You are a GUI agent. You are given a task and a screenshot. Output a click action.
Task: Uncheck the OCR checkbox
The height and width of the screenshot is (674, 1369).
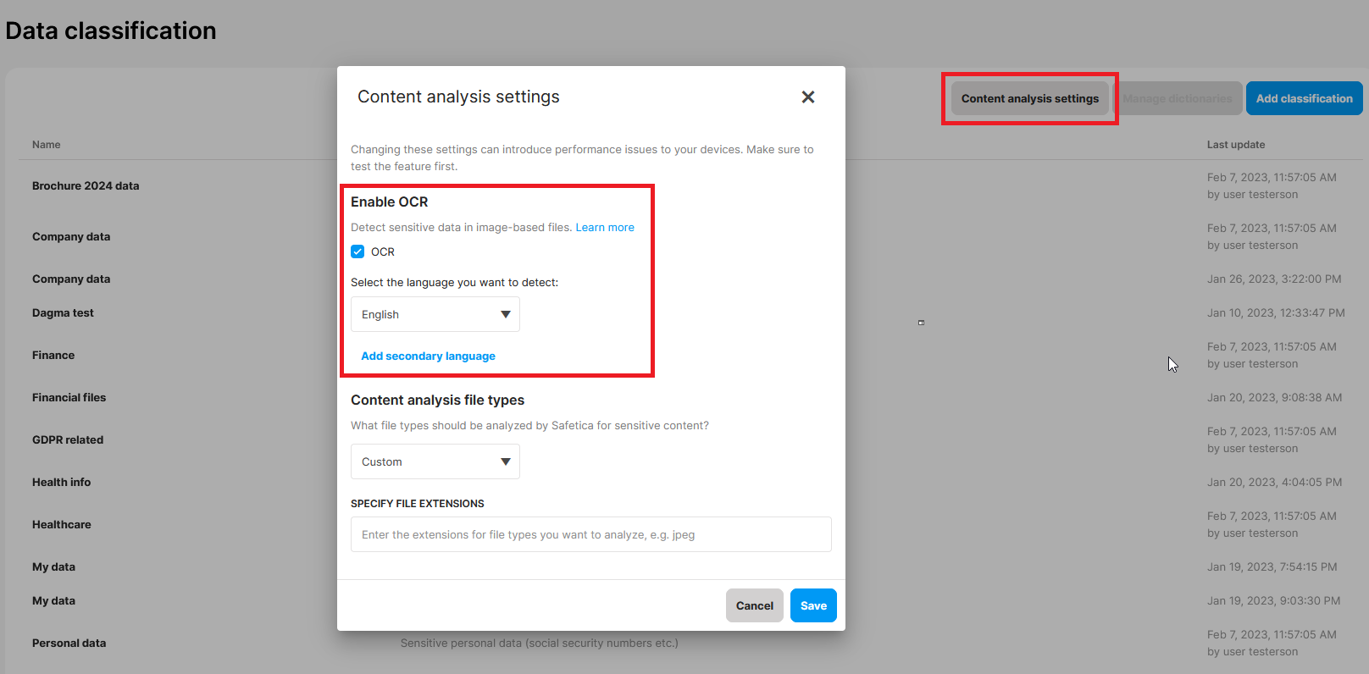tap(357, 251)
